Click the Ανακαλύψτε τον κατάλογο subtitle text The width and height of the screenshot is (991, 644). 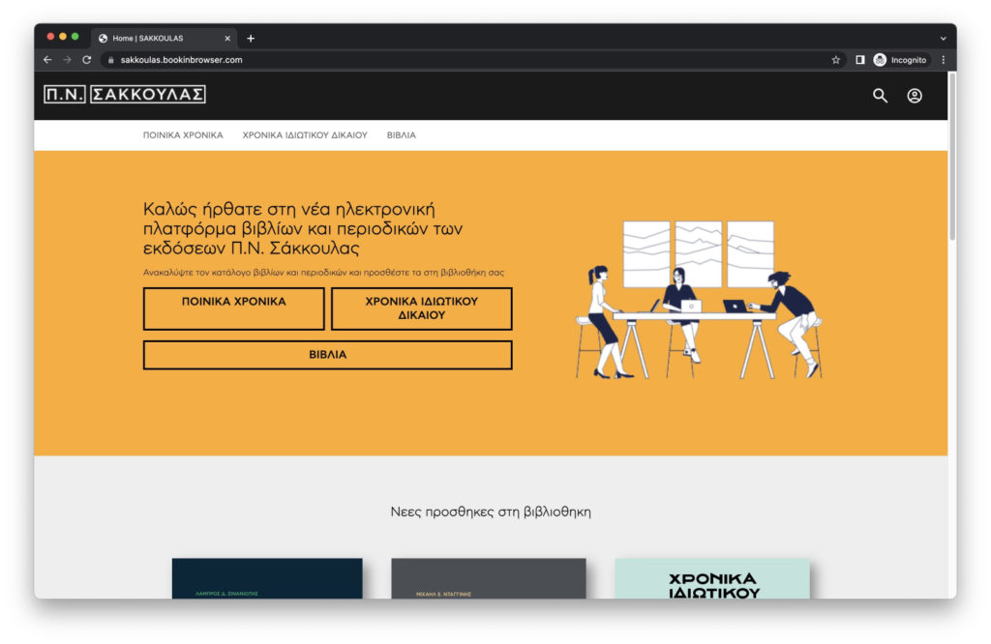click(x=323, y=273)
